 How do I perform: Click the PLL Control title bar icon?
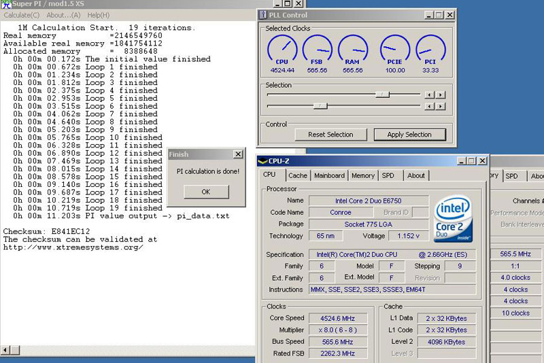pyautogui.click(x=265, y=15)
